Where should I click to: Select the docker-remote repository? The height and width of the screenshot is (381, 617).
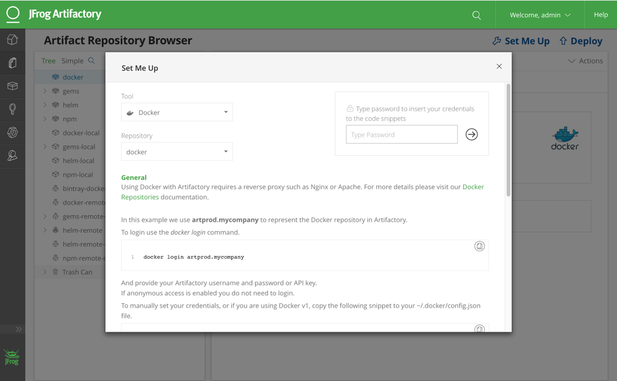(x=84, y=203)
